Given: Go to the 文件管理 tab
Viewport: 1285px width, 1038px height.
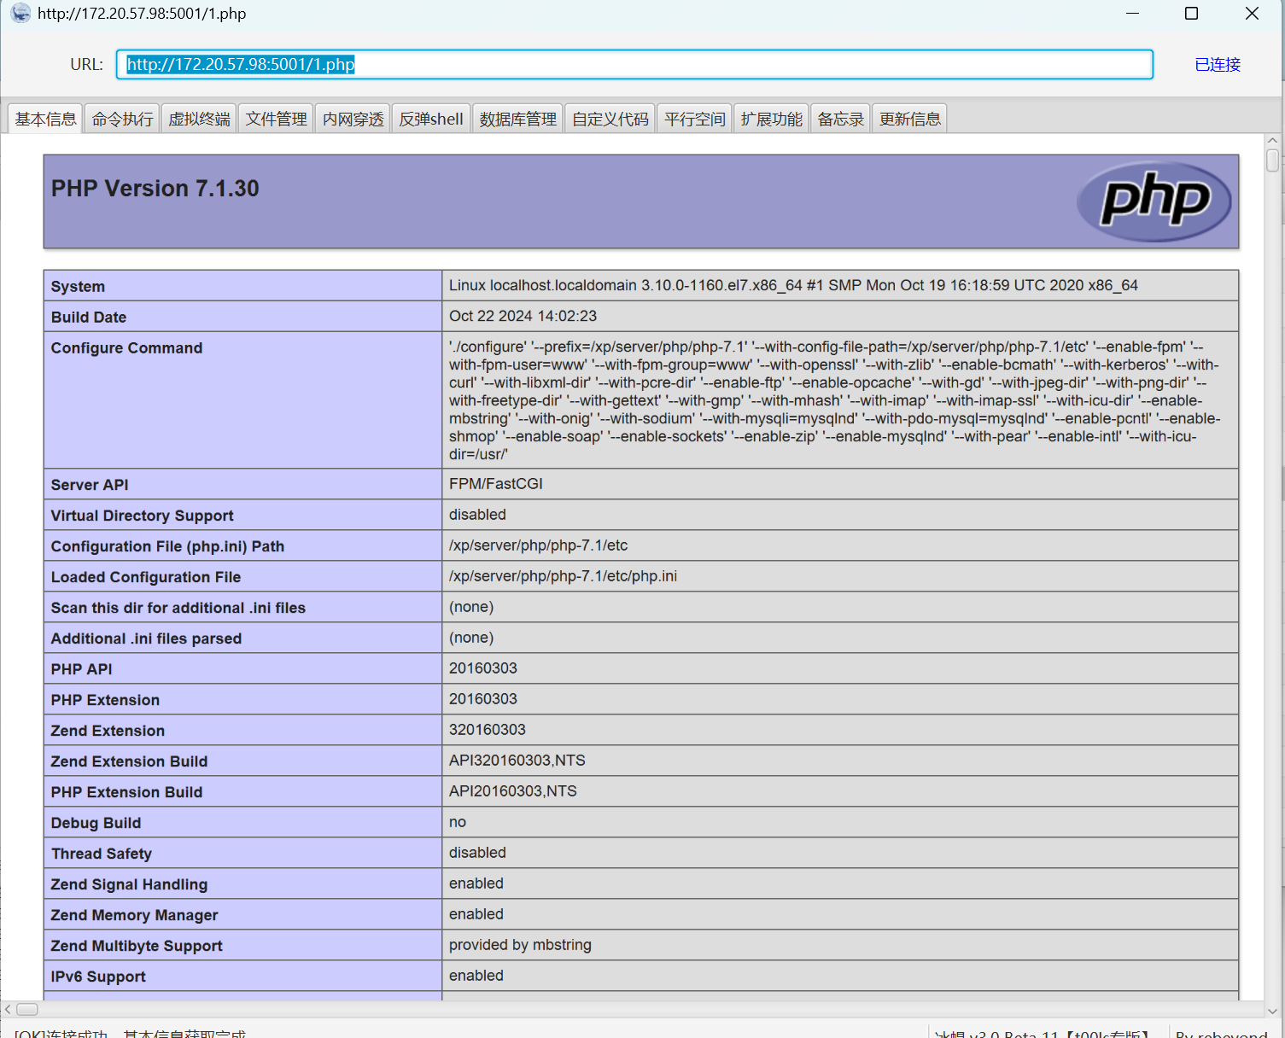Looking at the screenshot, I should (277, 119).
